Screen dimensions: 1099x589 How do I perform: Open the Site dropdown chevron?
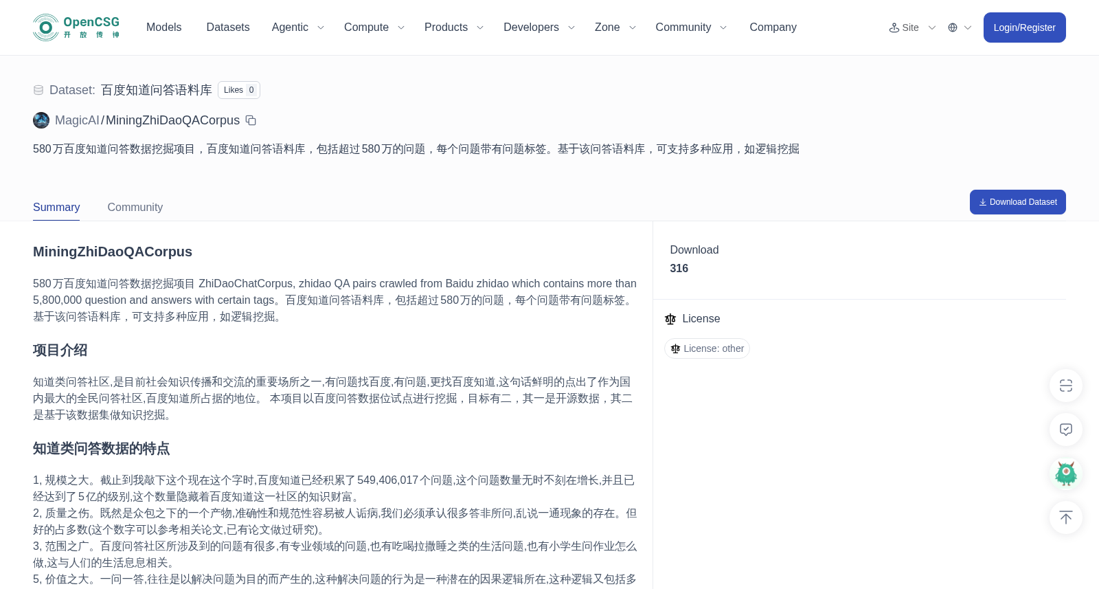click(x=932, y=27)
